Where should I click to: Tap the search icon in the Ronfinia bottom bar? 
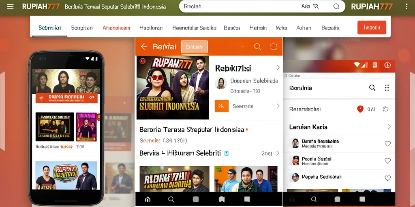coord(314,199)
